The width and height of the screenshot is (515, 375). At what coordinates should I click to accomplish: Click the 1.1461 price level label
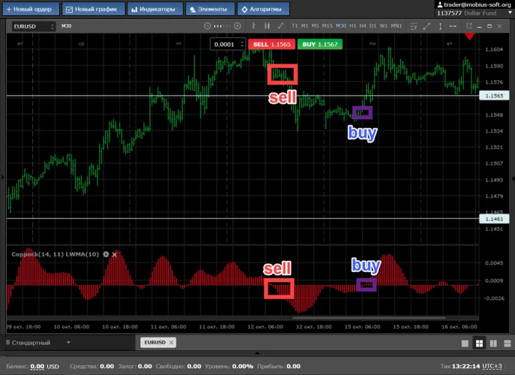pos(494,219)
